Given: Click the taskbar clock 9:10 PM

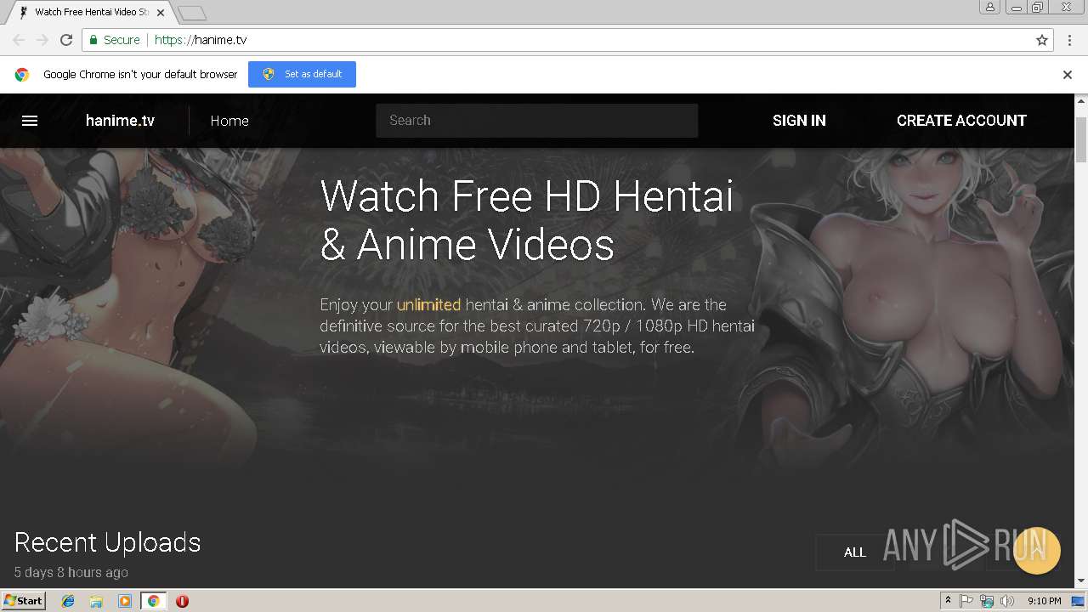Looking at the screenshot, I should point(1044,601).
